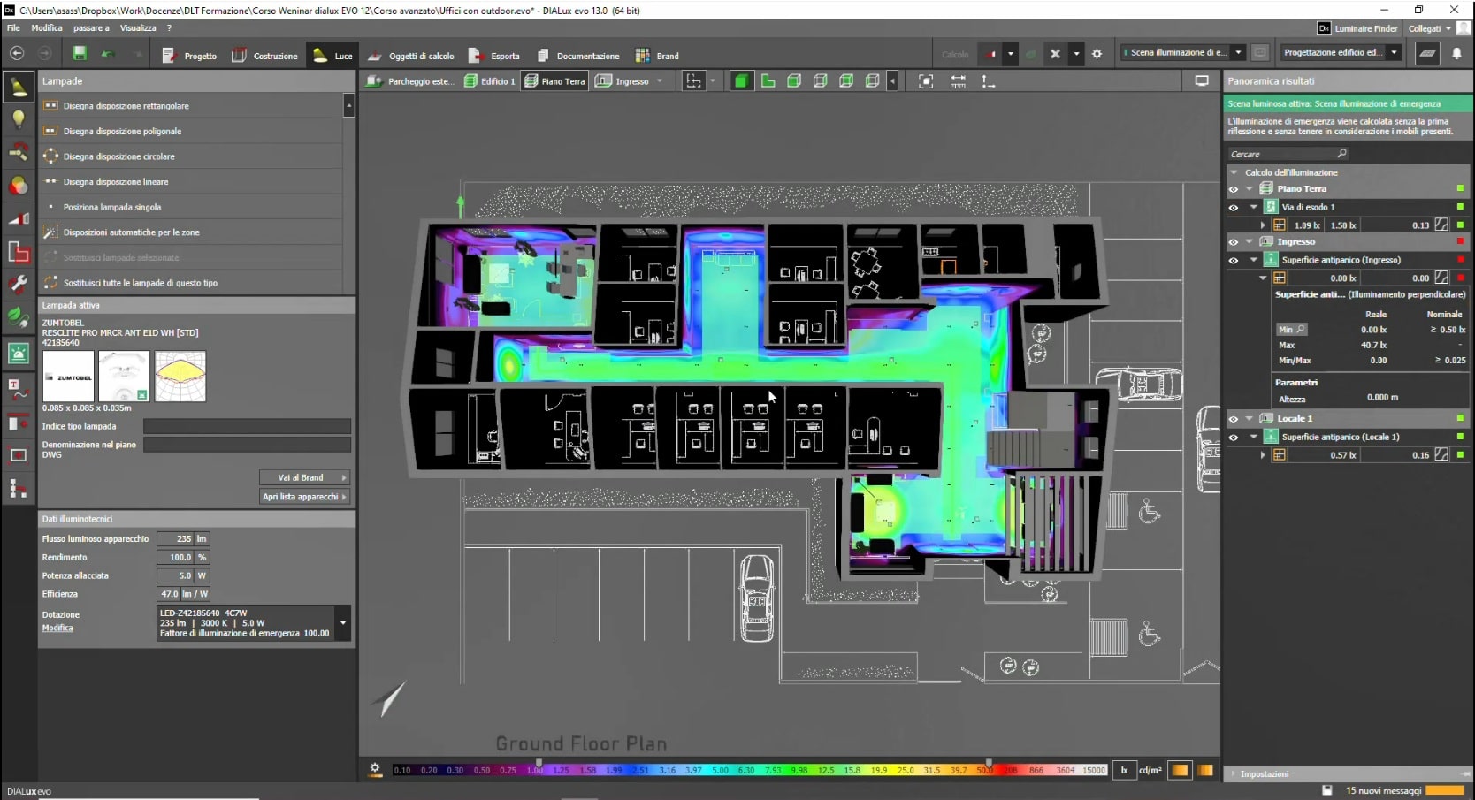Open the Scena illuminazione dropdown
This screenshot has width=1475, height=800.
1238,53
